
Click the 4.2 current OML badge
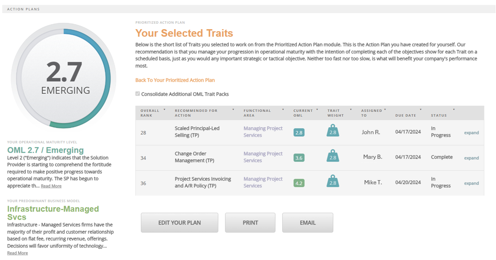pyautogui.click(x=298, y=183)
